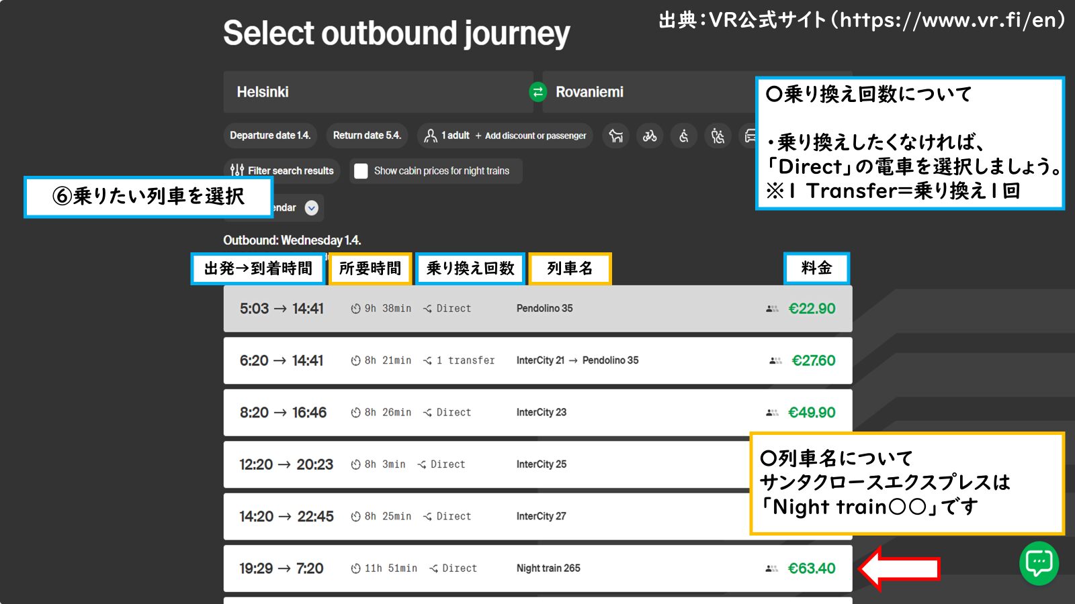This screenshot has height=604, width=1075.
Task: Enable Show cabin prices for night trains
Action: [x=361, y=171]
